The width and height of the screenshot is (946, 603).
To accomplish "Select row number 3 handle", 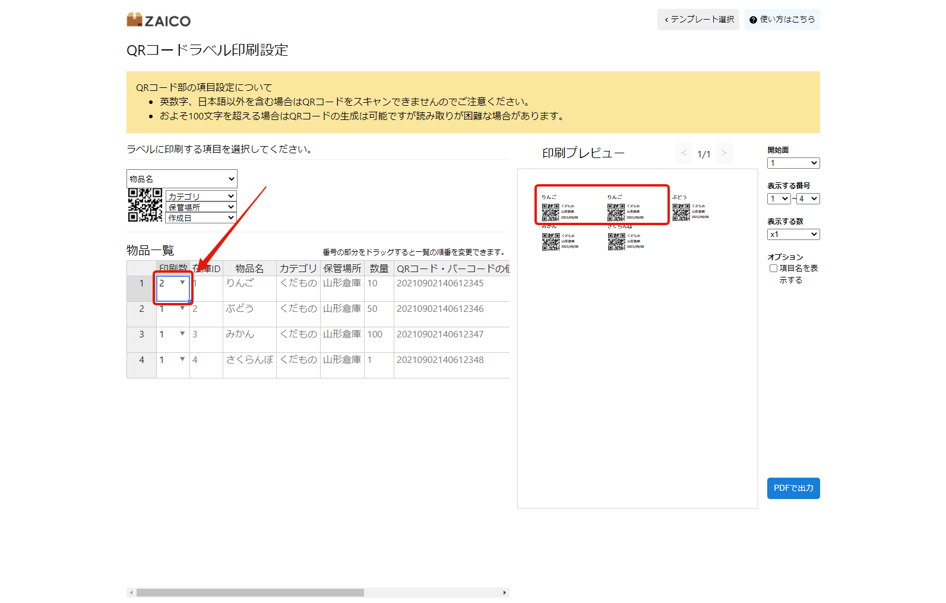I will [x=141, y=340].
